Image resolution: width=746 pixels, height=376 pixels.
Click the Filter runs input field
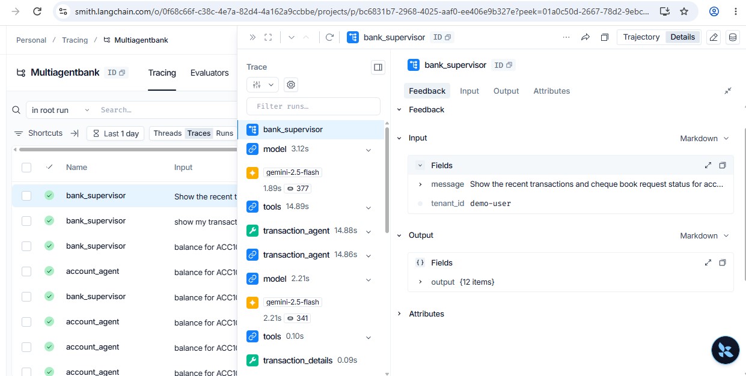coord(314,106)
